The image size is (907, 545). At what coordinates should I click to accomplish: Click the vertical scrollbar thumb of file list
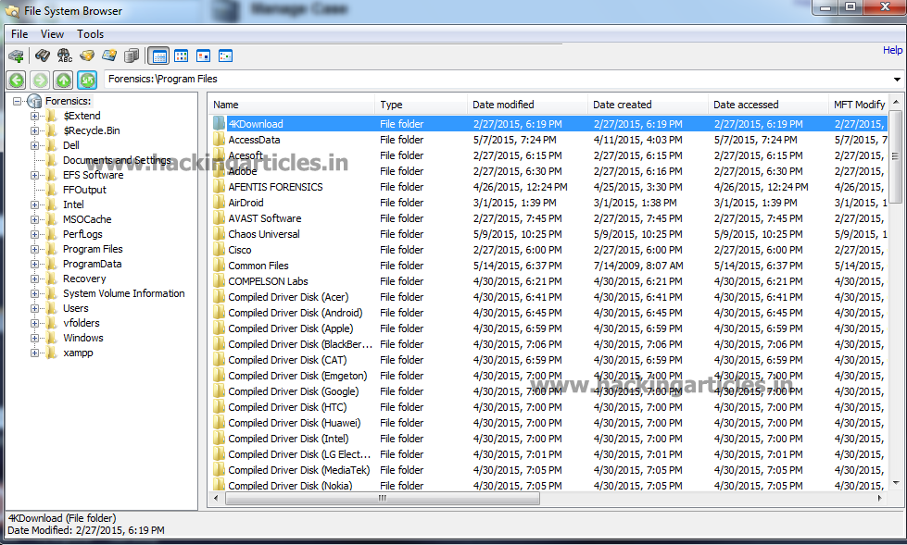(896, 156)
